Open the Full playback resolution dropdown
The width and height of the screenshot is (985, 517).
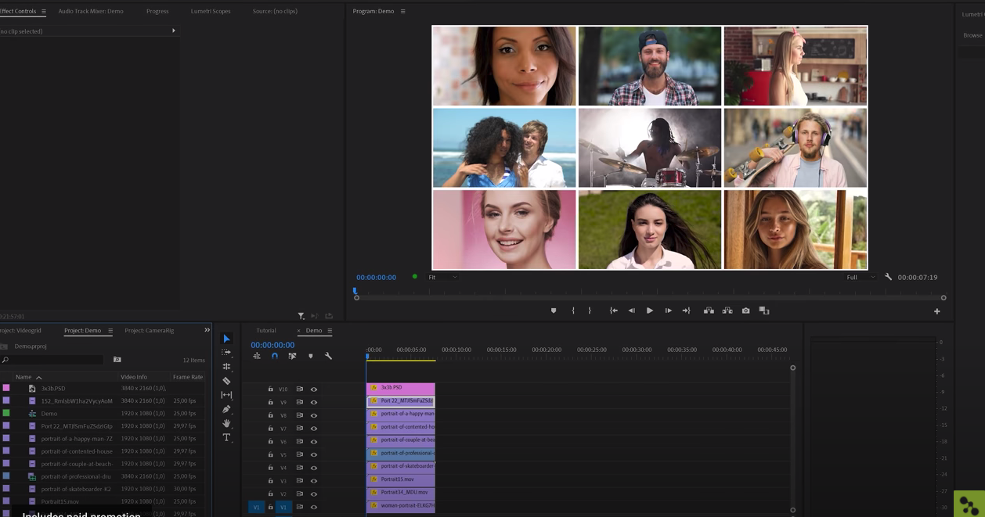861,277
